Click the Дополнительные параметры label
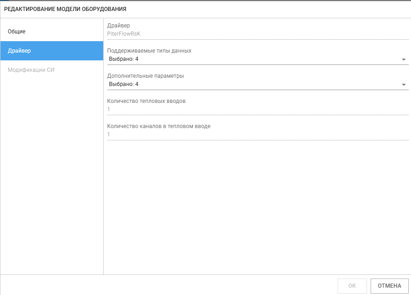 click(145, 76)
